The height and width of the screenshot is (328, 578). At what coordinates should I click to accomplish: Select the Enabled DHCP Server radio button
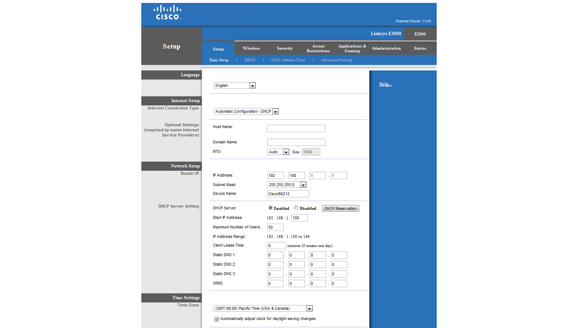[271, 208]
